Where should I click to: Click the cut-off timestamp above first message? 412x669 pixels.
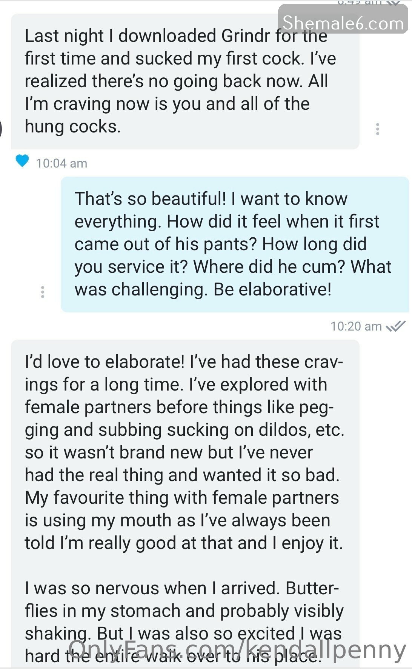pyautogui.click(x=360, y=3)
